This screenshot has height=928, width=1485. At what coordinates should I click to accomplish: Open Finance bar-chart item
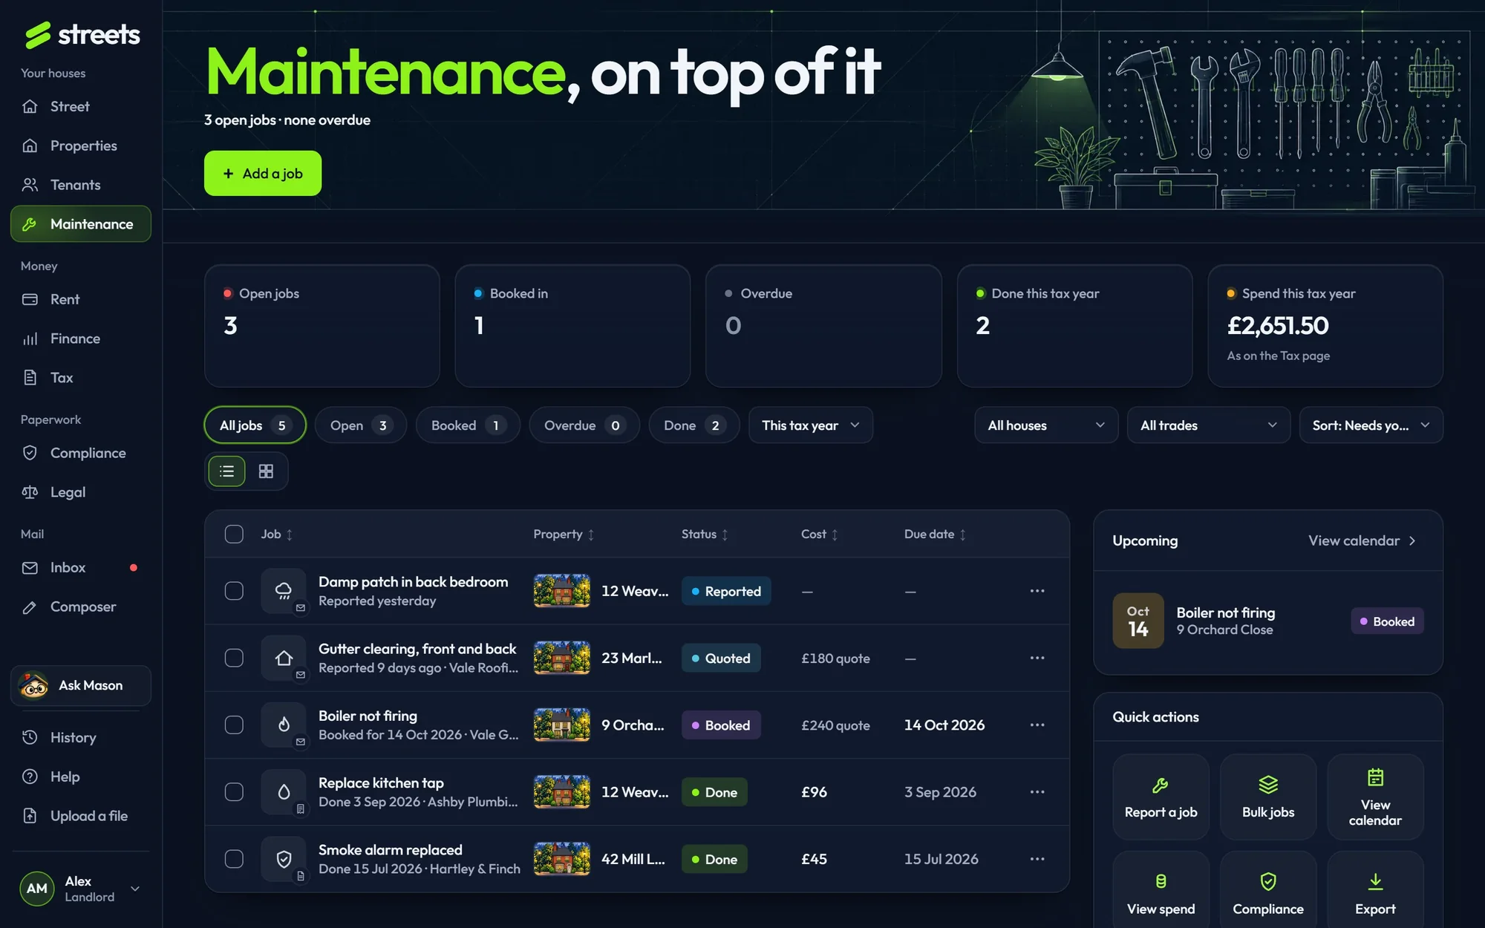[x=81, y=339]
